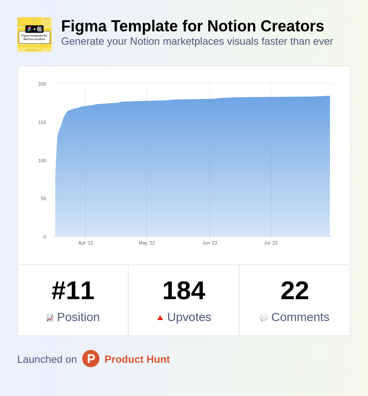Click the Product Hunt logo icon

click(91, 359)
